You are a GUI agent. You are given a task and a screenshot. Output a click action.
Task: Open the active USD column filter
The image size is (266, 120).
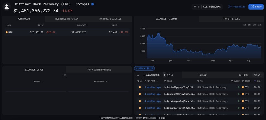click(x=255, y=81)
